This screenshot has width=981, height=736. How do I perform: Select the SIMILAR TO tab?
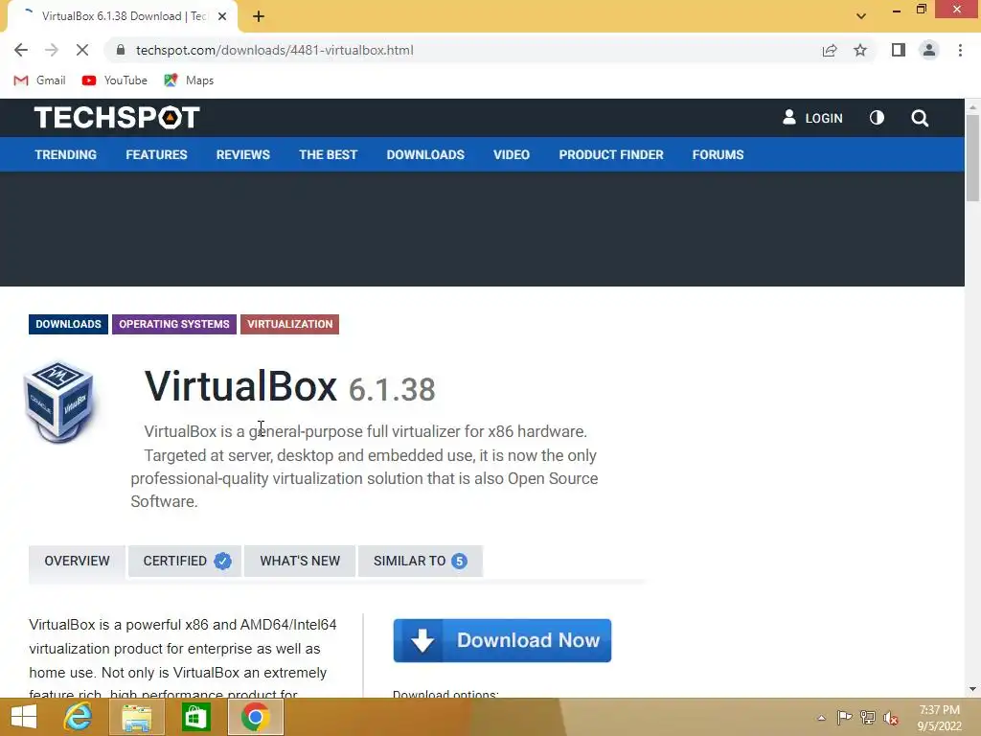tap(420, 561)
